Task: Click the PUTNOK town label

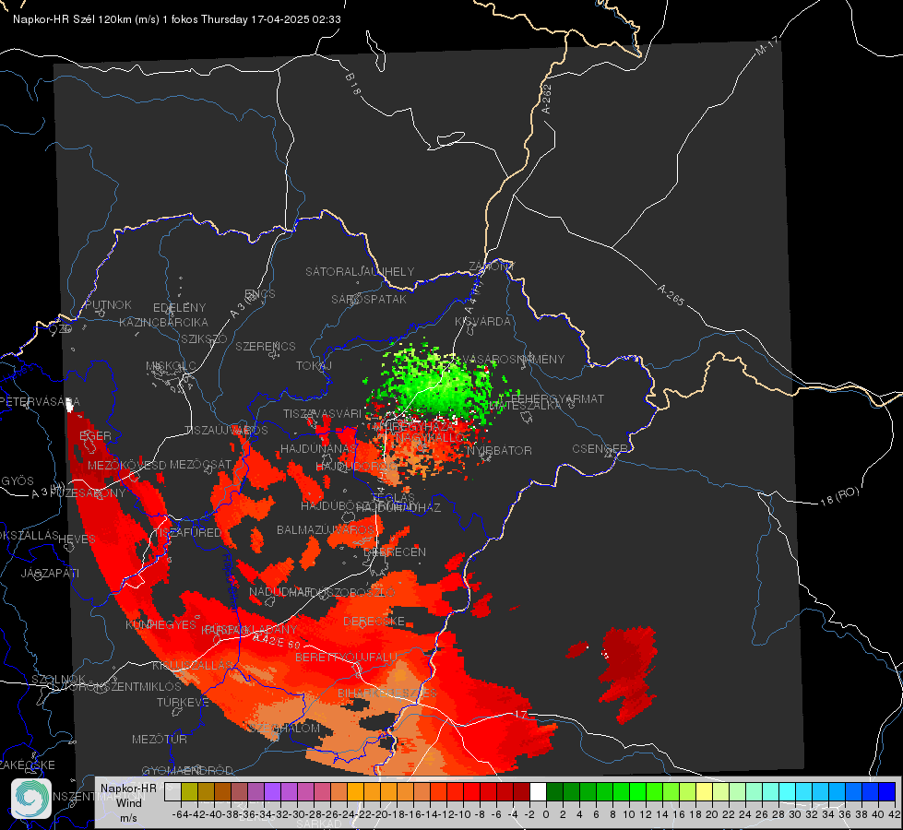Action: (x=108, y=304)
